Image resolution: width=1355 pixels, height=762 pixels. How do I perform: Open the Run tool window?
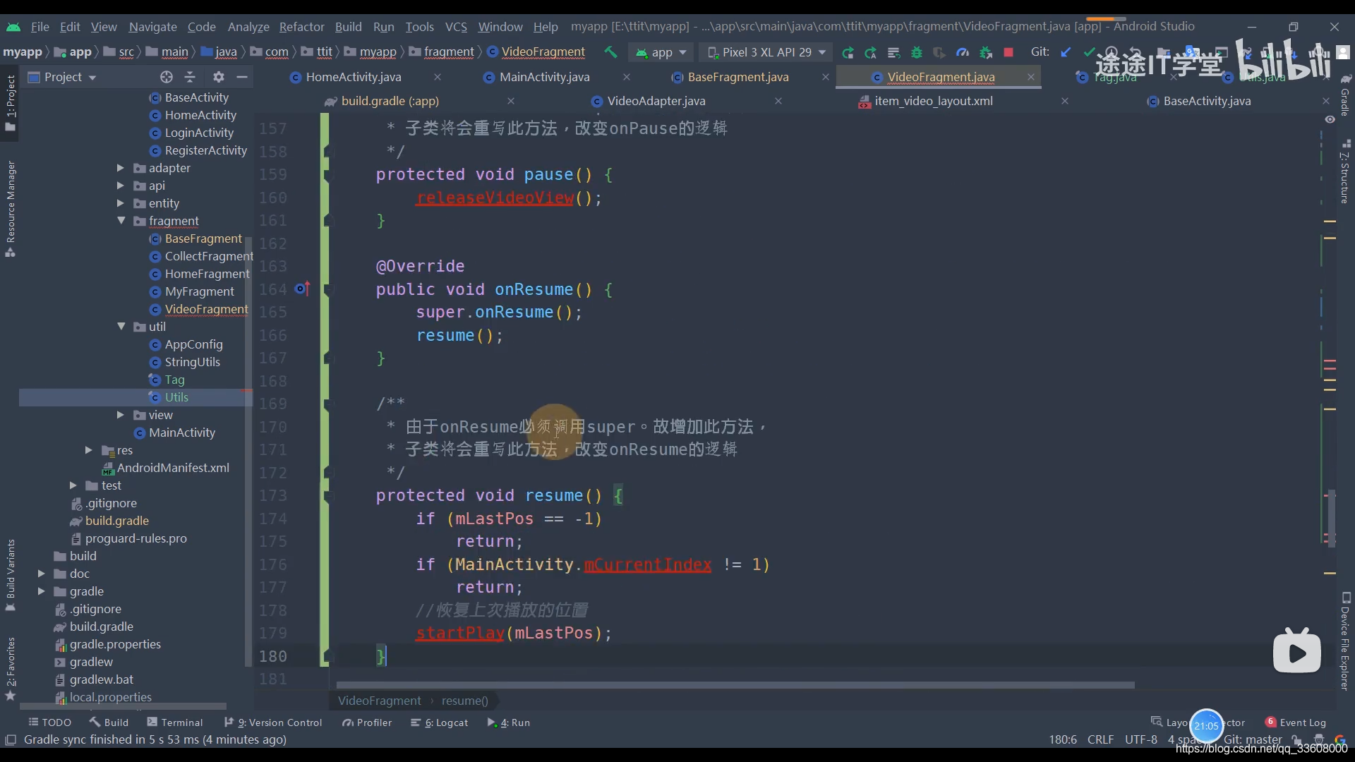(x=509, y=722)
